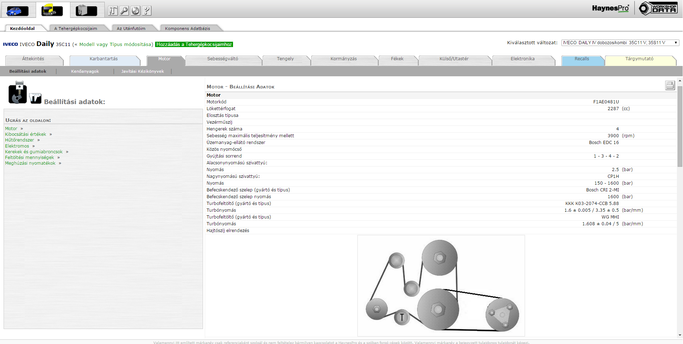Screen dimensions: 683x344
Task: Go to the Komponens Adatbázis tab
Action: click(187, 29)
